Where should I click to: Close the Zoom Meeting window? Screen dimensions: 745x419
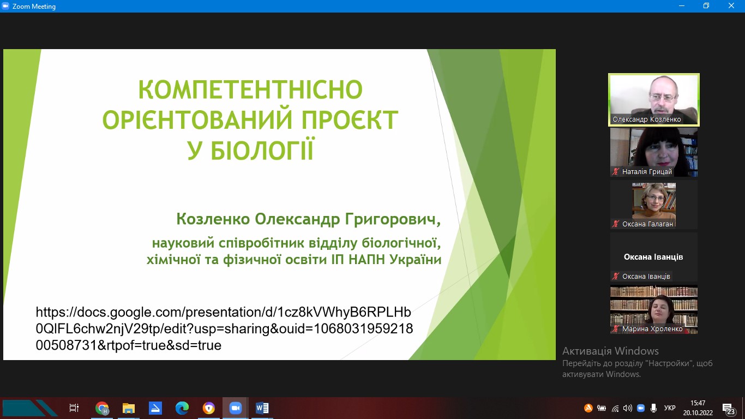coord(732,6)
